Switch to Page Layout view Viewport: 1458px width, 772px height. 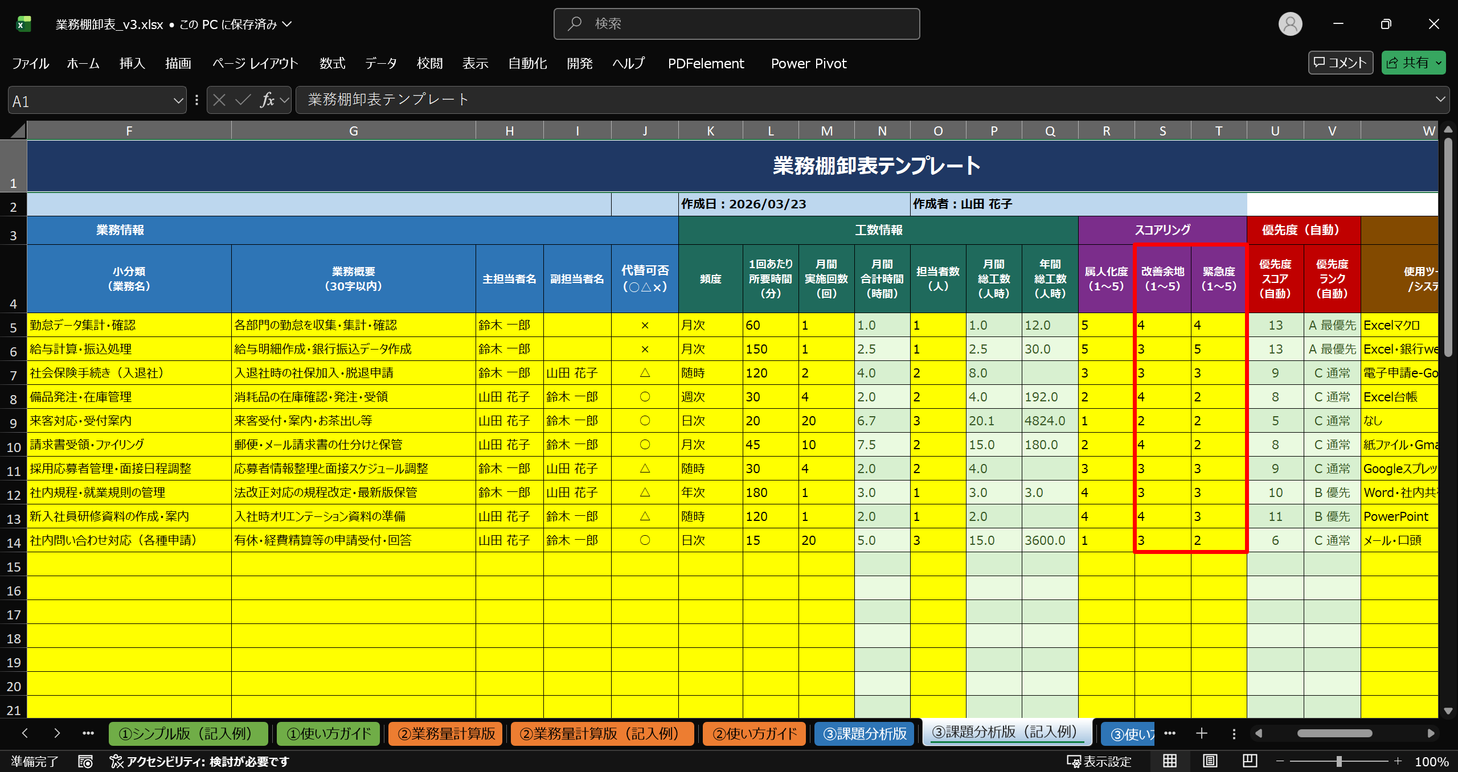coord(1210,761)
